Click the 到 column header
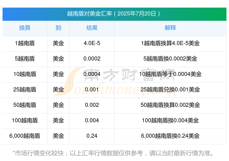229x161 pixels. [58, 28]
